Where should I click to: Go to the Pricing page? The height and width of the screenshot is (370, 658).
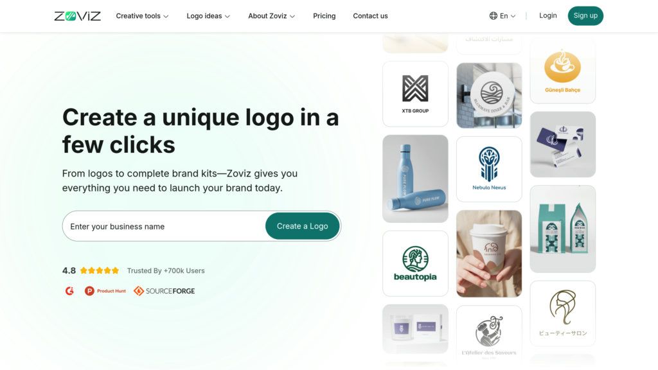pyautogui.click(x=324, y=16)
